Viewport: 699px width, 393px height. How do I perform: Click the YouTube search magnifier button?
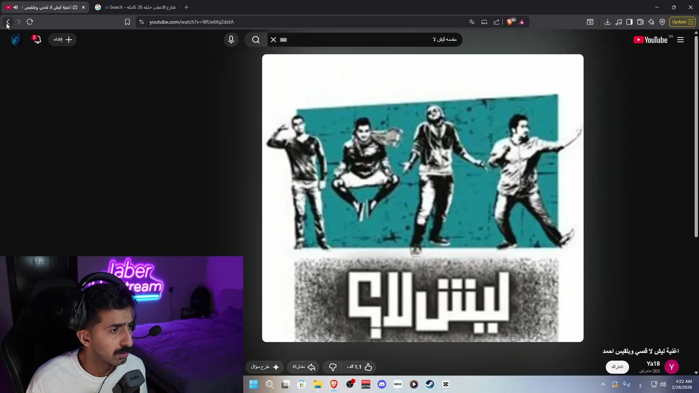[256, 39]
